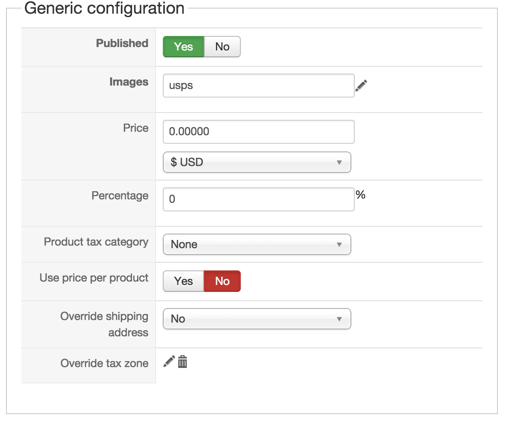The height and width of the screenshot is (421, 509).
Task: Focus the Images text field containing usps
Action: (x=258, y=86)
